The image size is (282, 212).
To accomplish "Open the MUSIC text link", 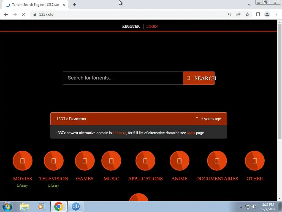I will (x=111, y=179).
